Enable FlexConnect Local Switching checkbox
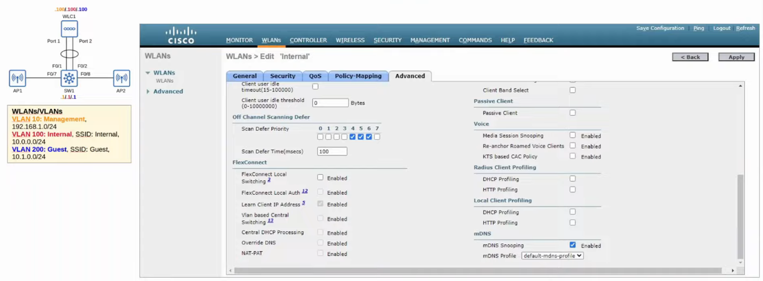 [x=320, y=178]
